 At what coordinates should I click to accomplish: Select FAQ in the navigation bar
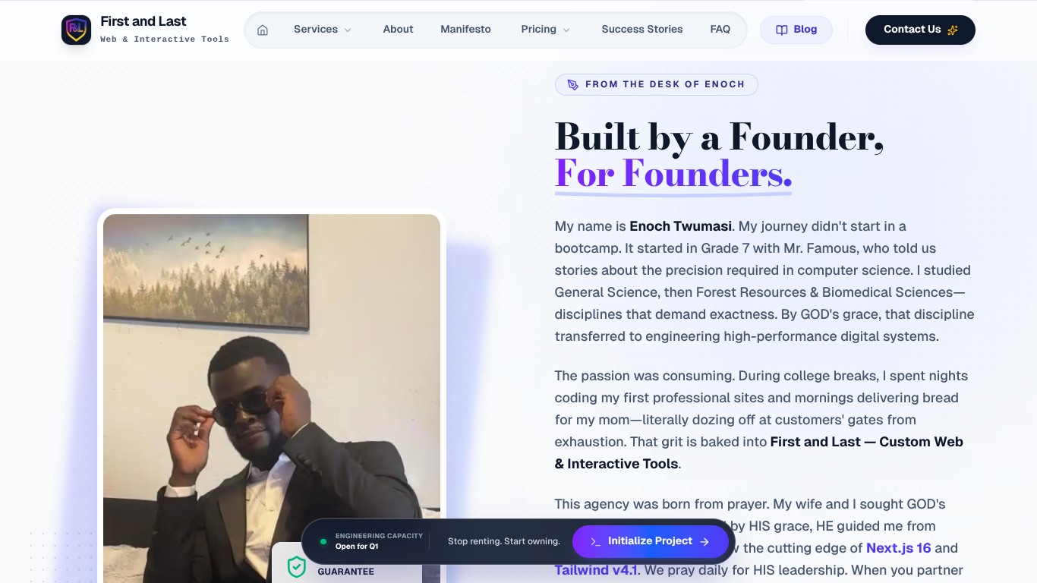(720, 29)
